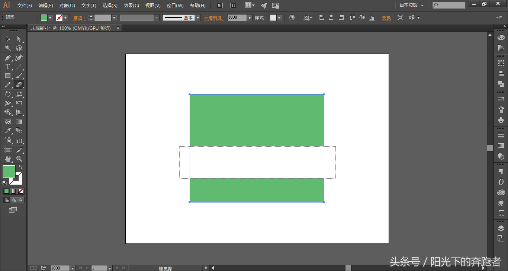508x271 pixels.
Task: Open the Symbols panel club icon
Action: coord(501,120)
